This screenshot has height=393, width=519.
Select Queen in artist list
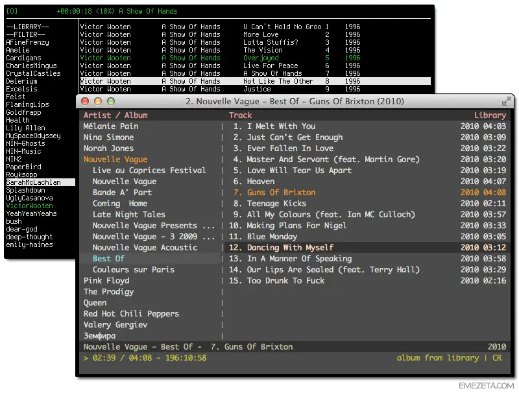pyautogui.click(x=95, y=303)
